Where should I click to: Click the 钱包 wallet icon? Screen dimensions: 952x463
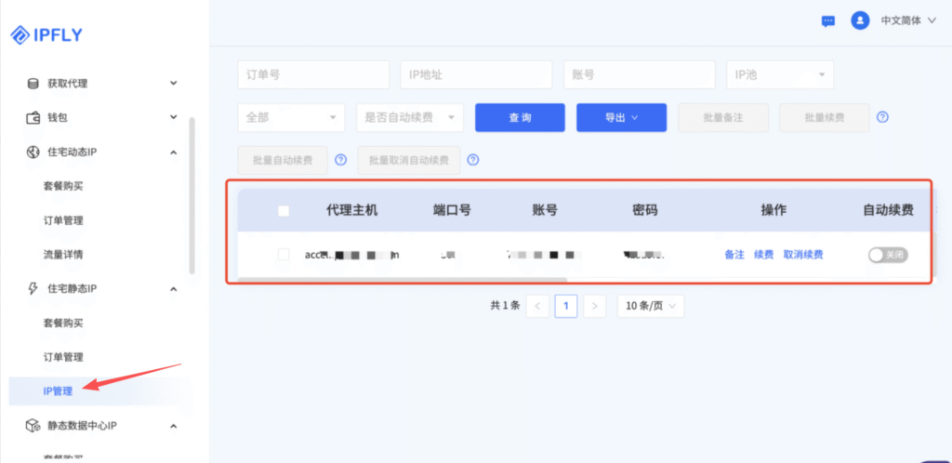point(33,118)
